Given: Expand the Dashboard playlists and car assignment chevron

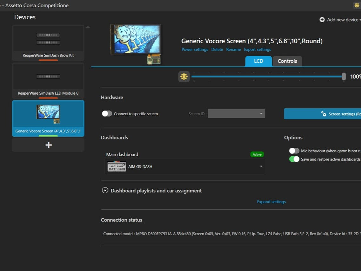Looking at the screenshot, I should click(x=105, y=190).
